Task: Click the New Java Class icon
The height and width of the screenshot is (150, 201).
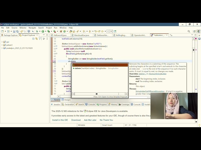Action: [64, 31]
